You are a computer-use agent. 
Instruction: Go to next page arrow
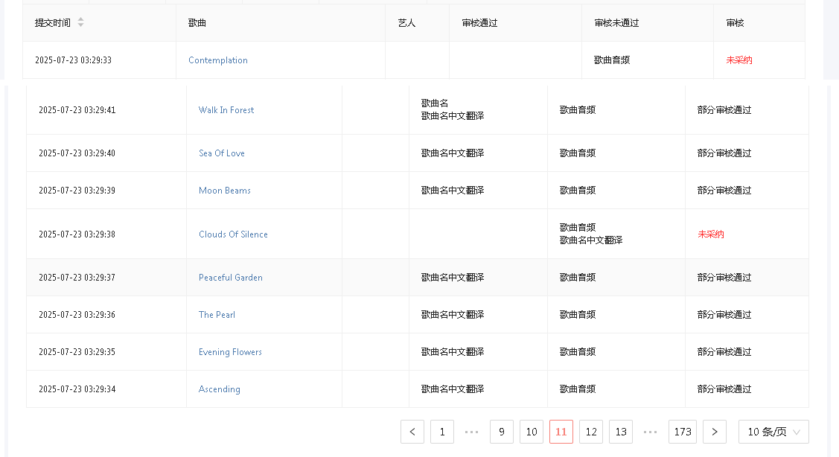715,432
